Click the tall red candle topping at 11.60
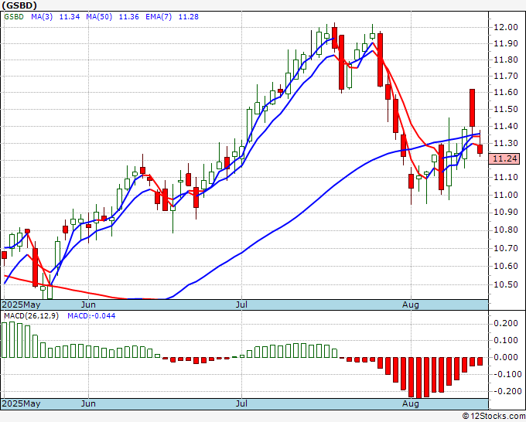This screenshot has width=526, height=422. click(473, 107)
